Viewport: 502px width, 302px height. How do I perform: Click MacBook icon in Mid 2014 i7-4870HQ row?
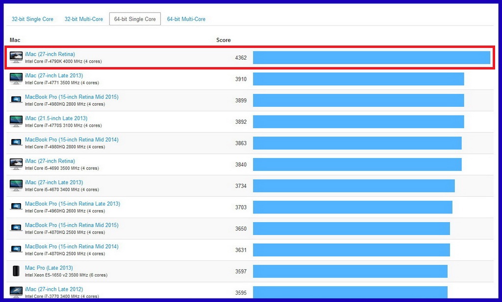(16, 249)
